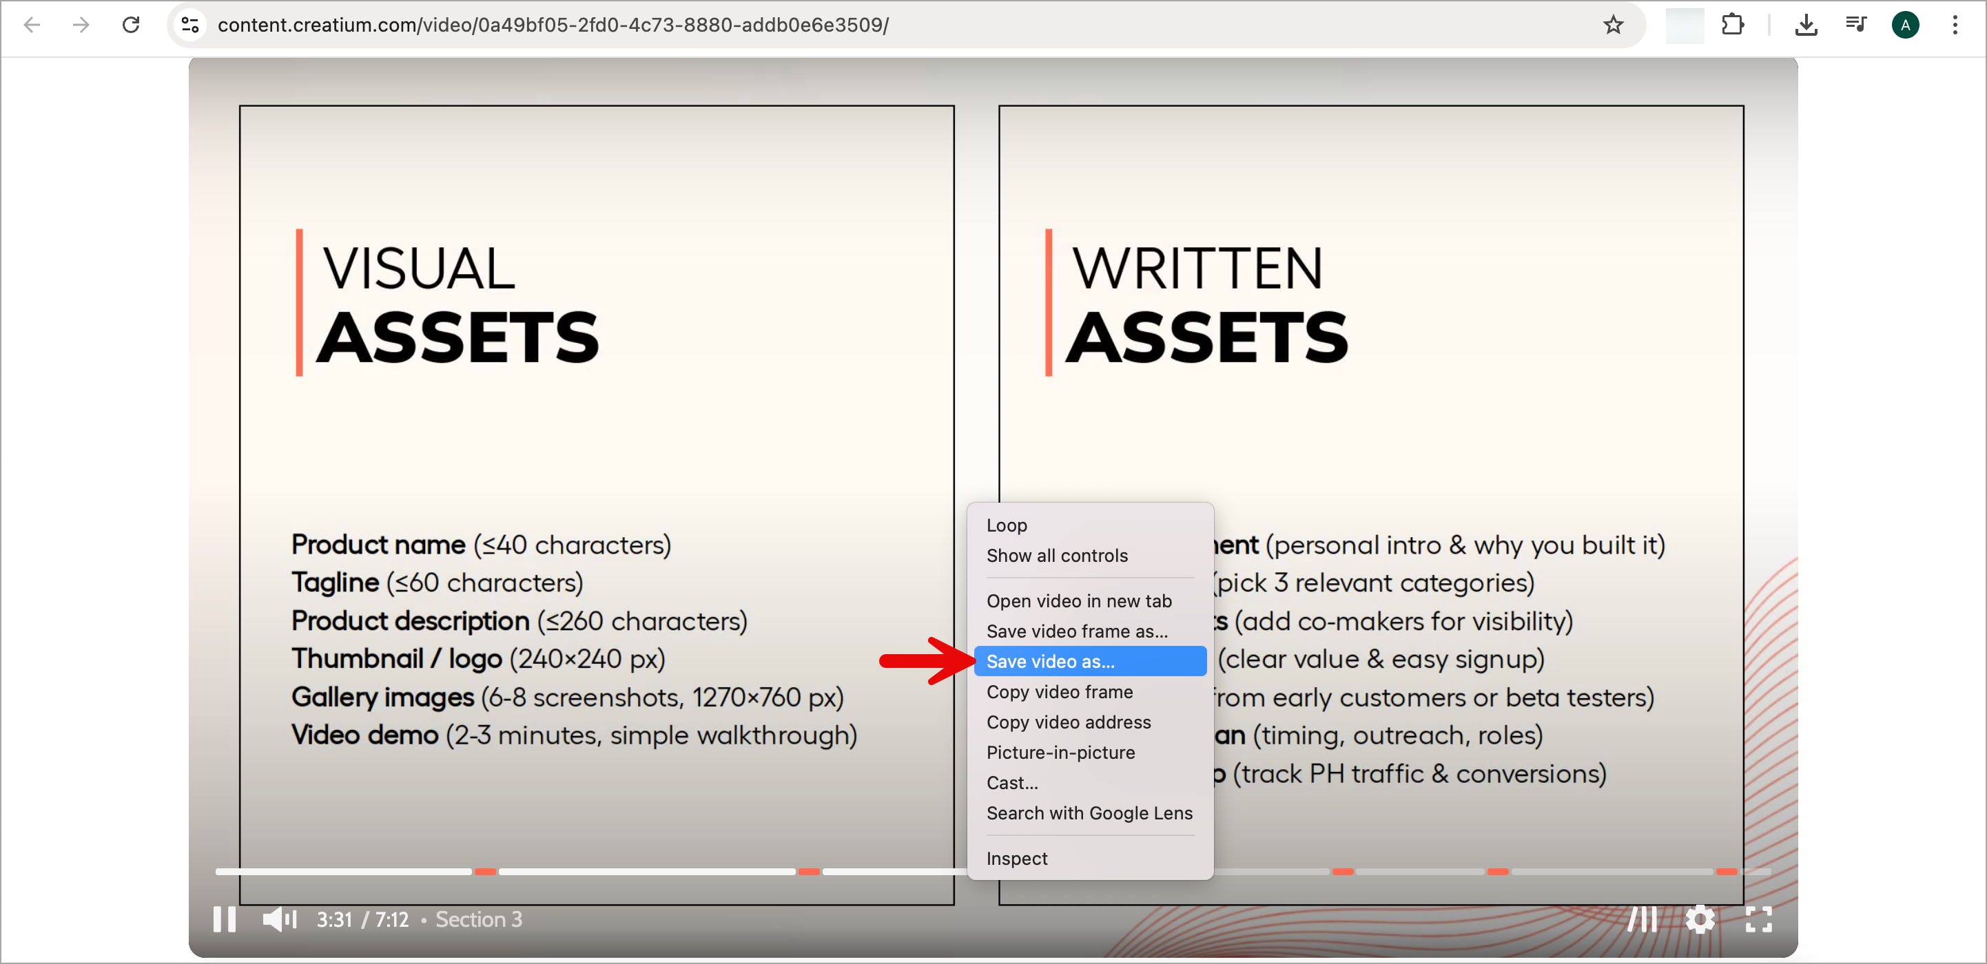Reload the page
This screenshot has width=1987, height=964.
coord(131,25)
